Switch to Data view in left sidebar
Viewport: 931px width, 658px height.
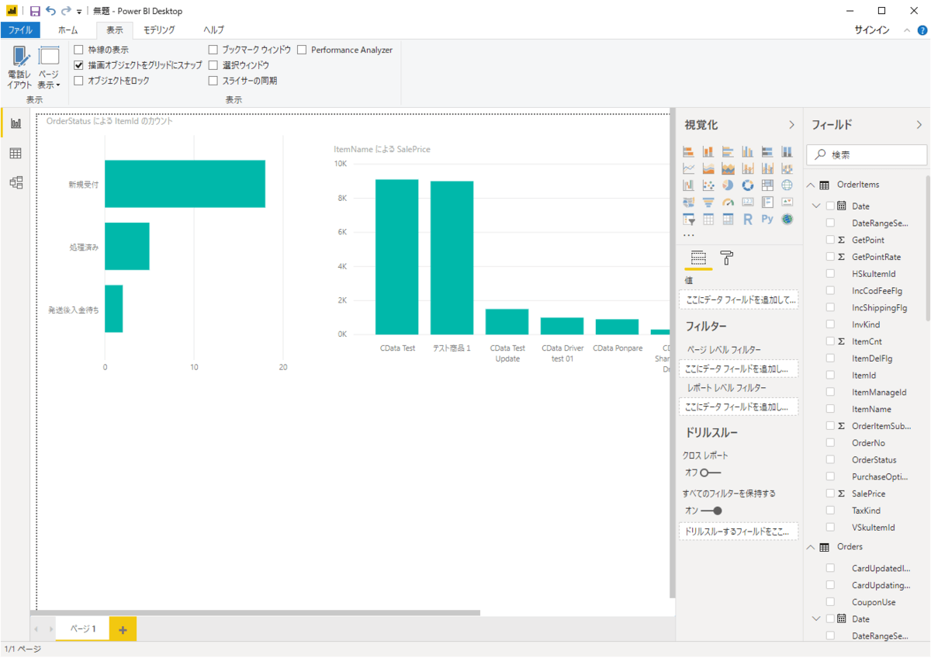point(16,154)
